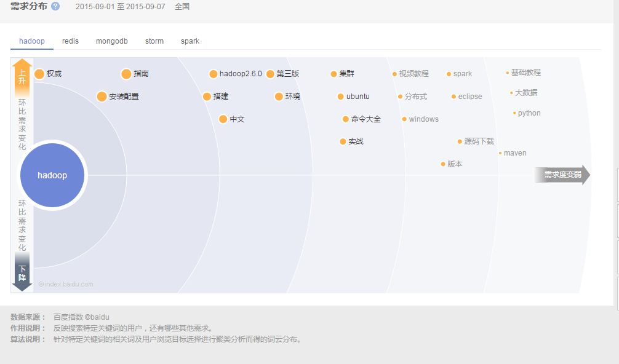Switch to the redis tab

(70, 41)
